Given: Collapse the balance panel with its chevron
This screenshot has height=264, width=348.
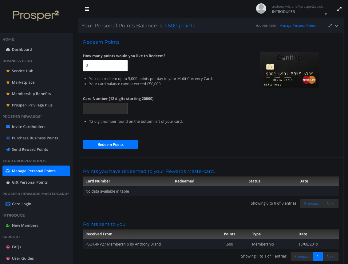Looking at the screenshot, I should tap(337, 26).
